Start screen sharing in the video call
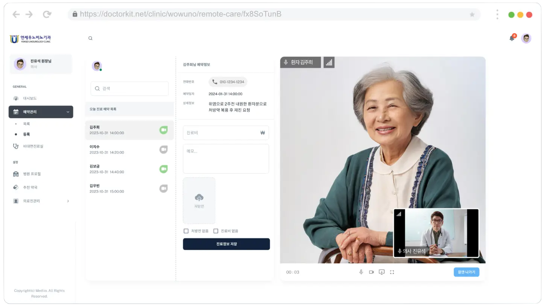 (381, 272)
